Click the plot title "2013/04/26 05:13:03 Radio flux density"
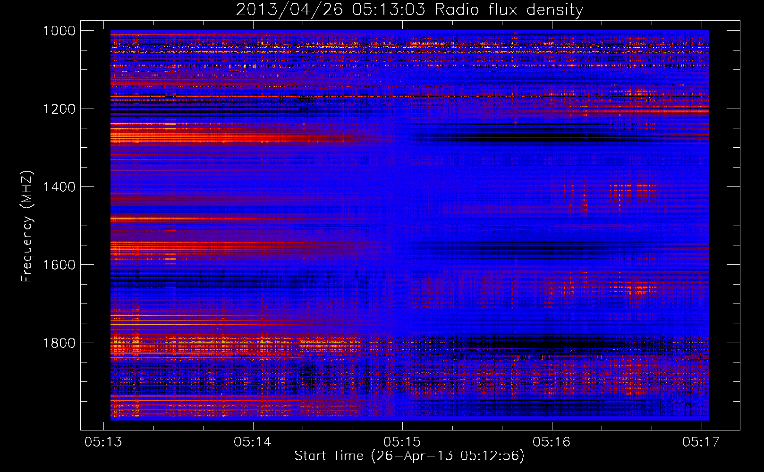The height and width of the screenshot is (472, 764). point(409,10)
